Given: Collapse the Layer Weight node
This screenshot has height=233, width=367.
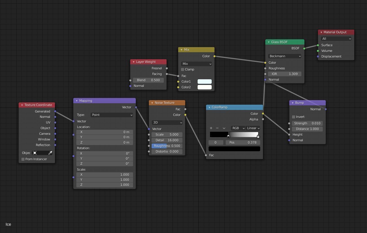Looking at the screenshot, I should (134, 62).
